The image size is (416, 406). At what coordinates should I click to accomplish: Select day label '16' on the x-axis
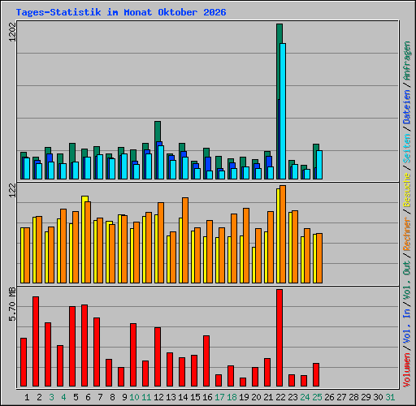[207, 397]
